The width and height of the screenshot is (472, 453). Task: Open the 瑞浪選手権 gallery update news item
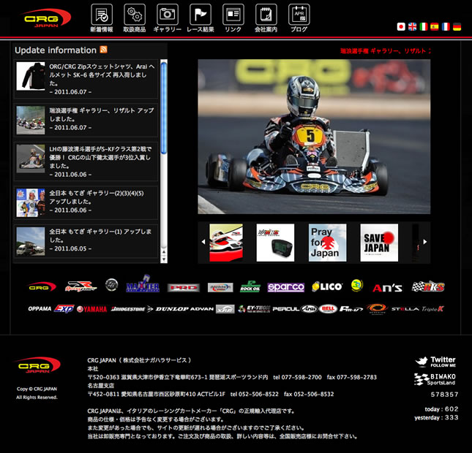click(x=86, y=120)
